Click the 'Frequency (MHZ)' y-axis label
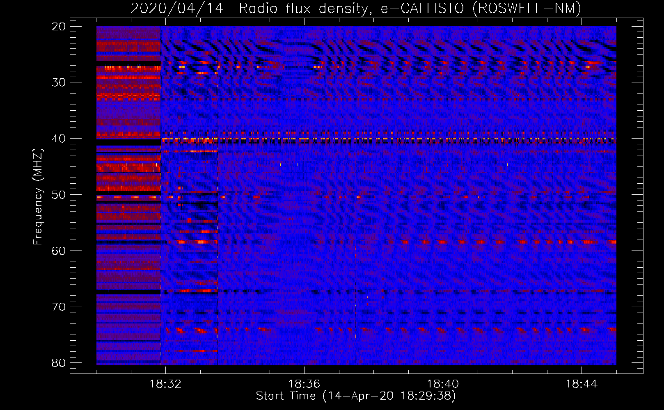The image size is (664, 410). [38, 197]
